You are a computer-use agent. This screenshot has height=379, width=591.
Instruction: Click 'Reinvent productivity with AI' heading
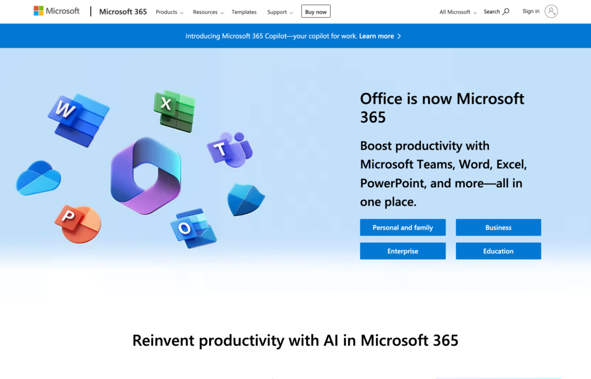(x=295, y=340)
